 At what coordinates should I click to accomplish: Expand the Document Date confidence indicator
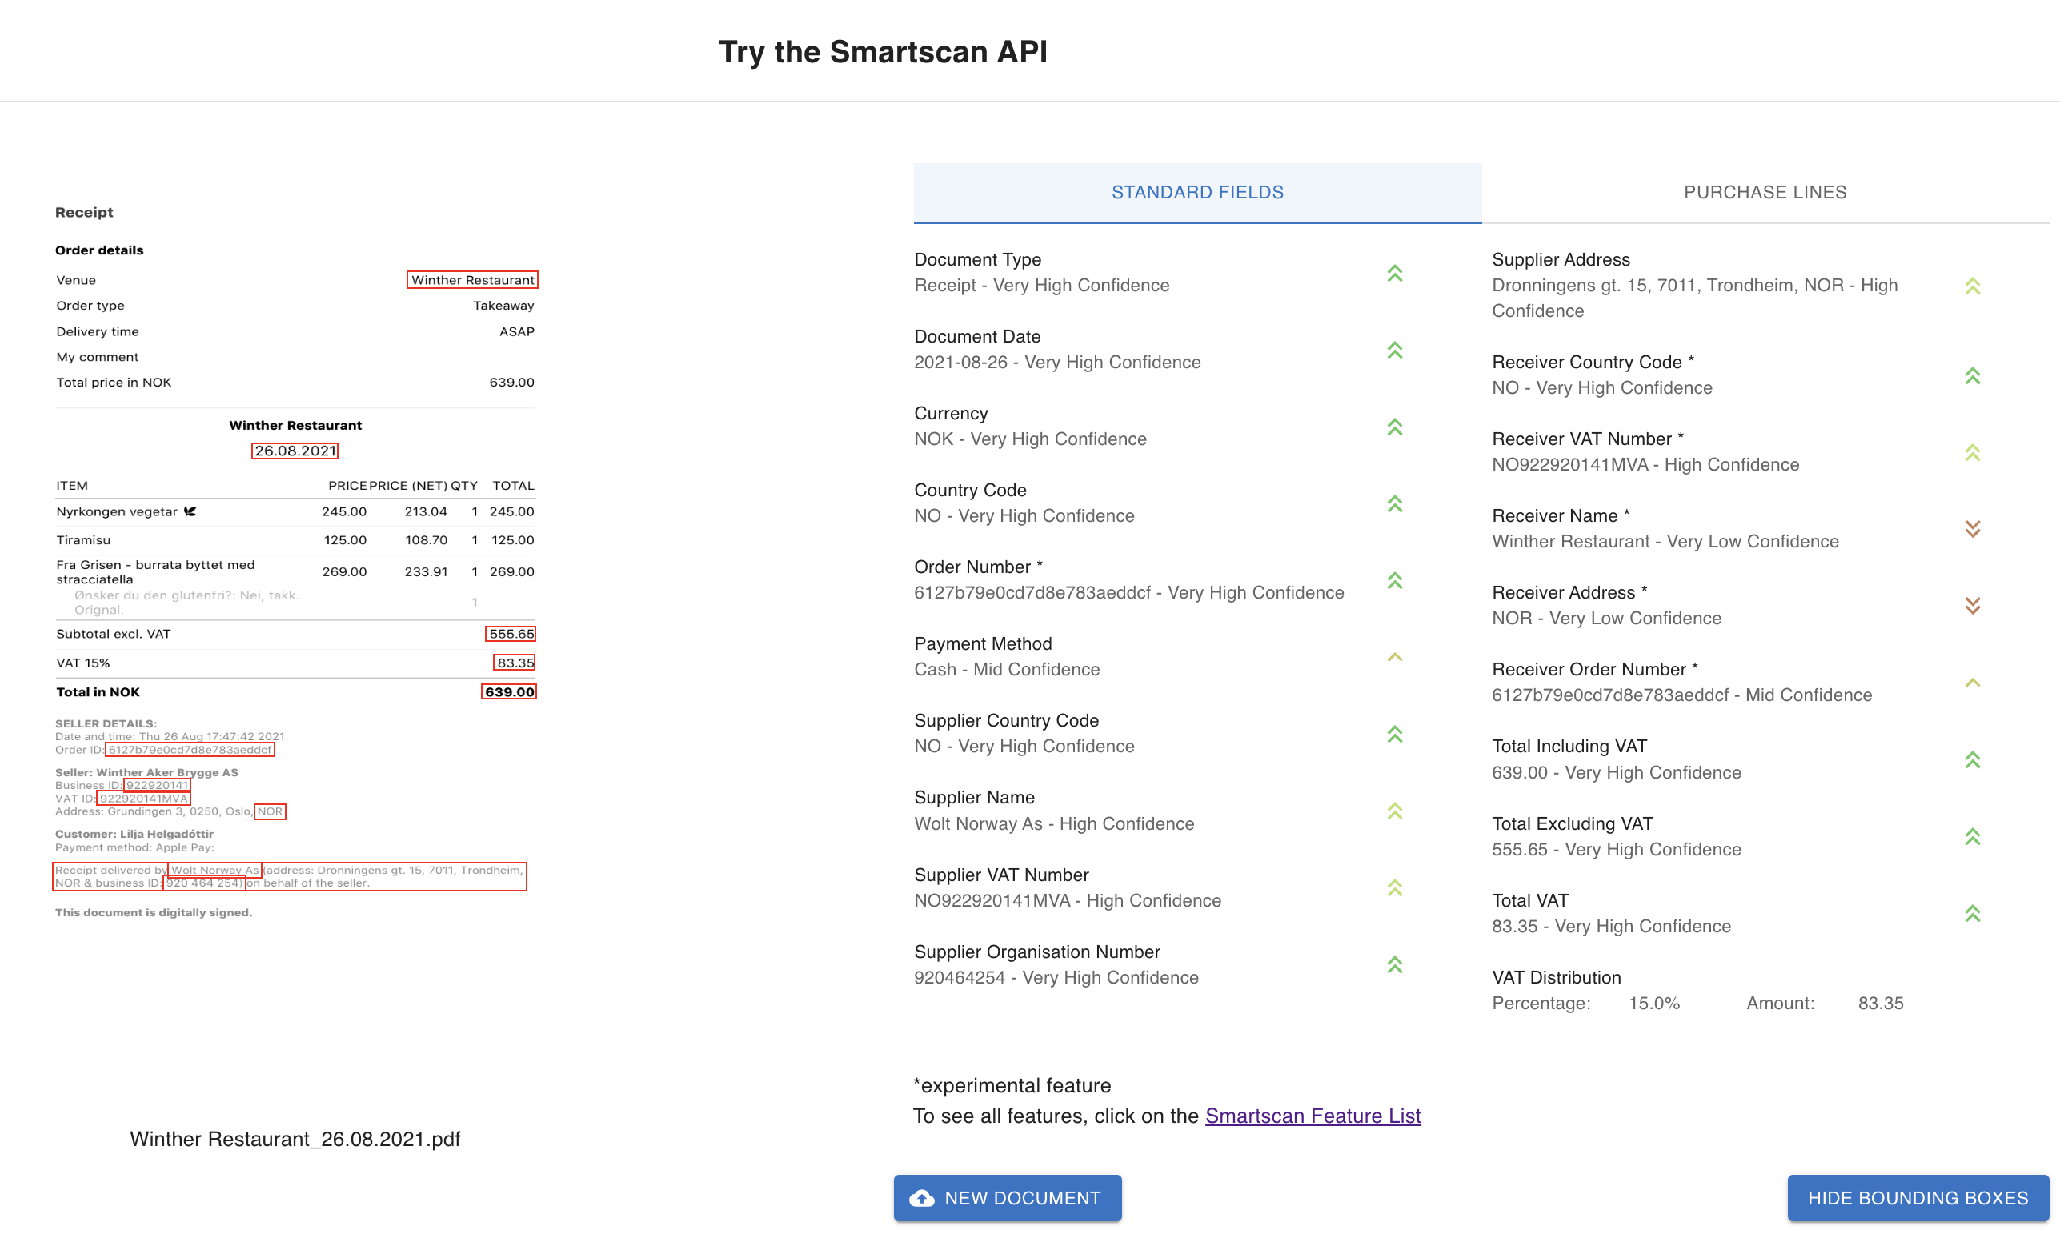[1394, 351]
